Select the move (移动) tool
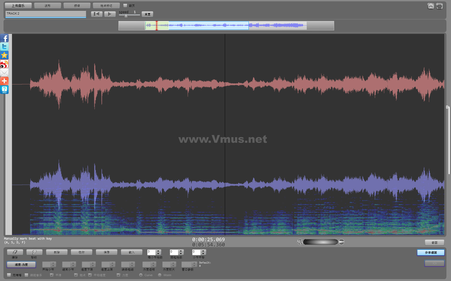 tap(34, 252)
